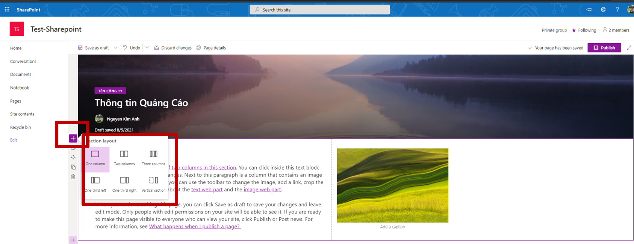Open the help question mark
The width and height of the screenshot is (634, 244).
617,10
